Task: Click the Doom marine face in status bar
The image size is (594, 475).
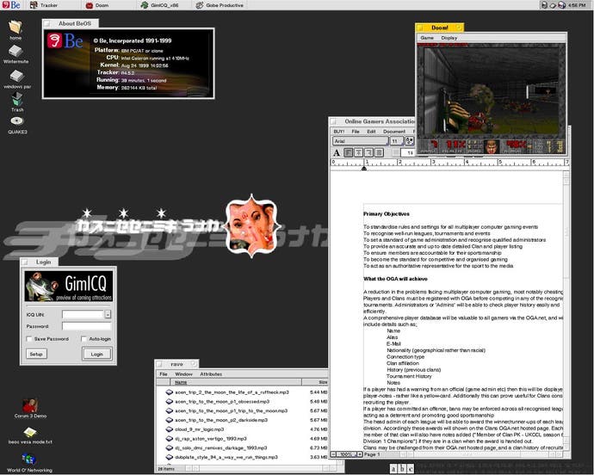Action: pyautogui.click(x=492, y=146)
